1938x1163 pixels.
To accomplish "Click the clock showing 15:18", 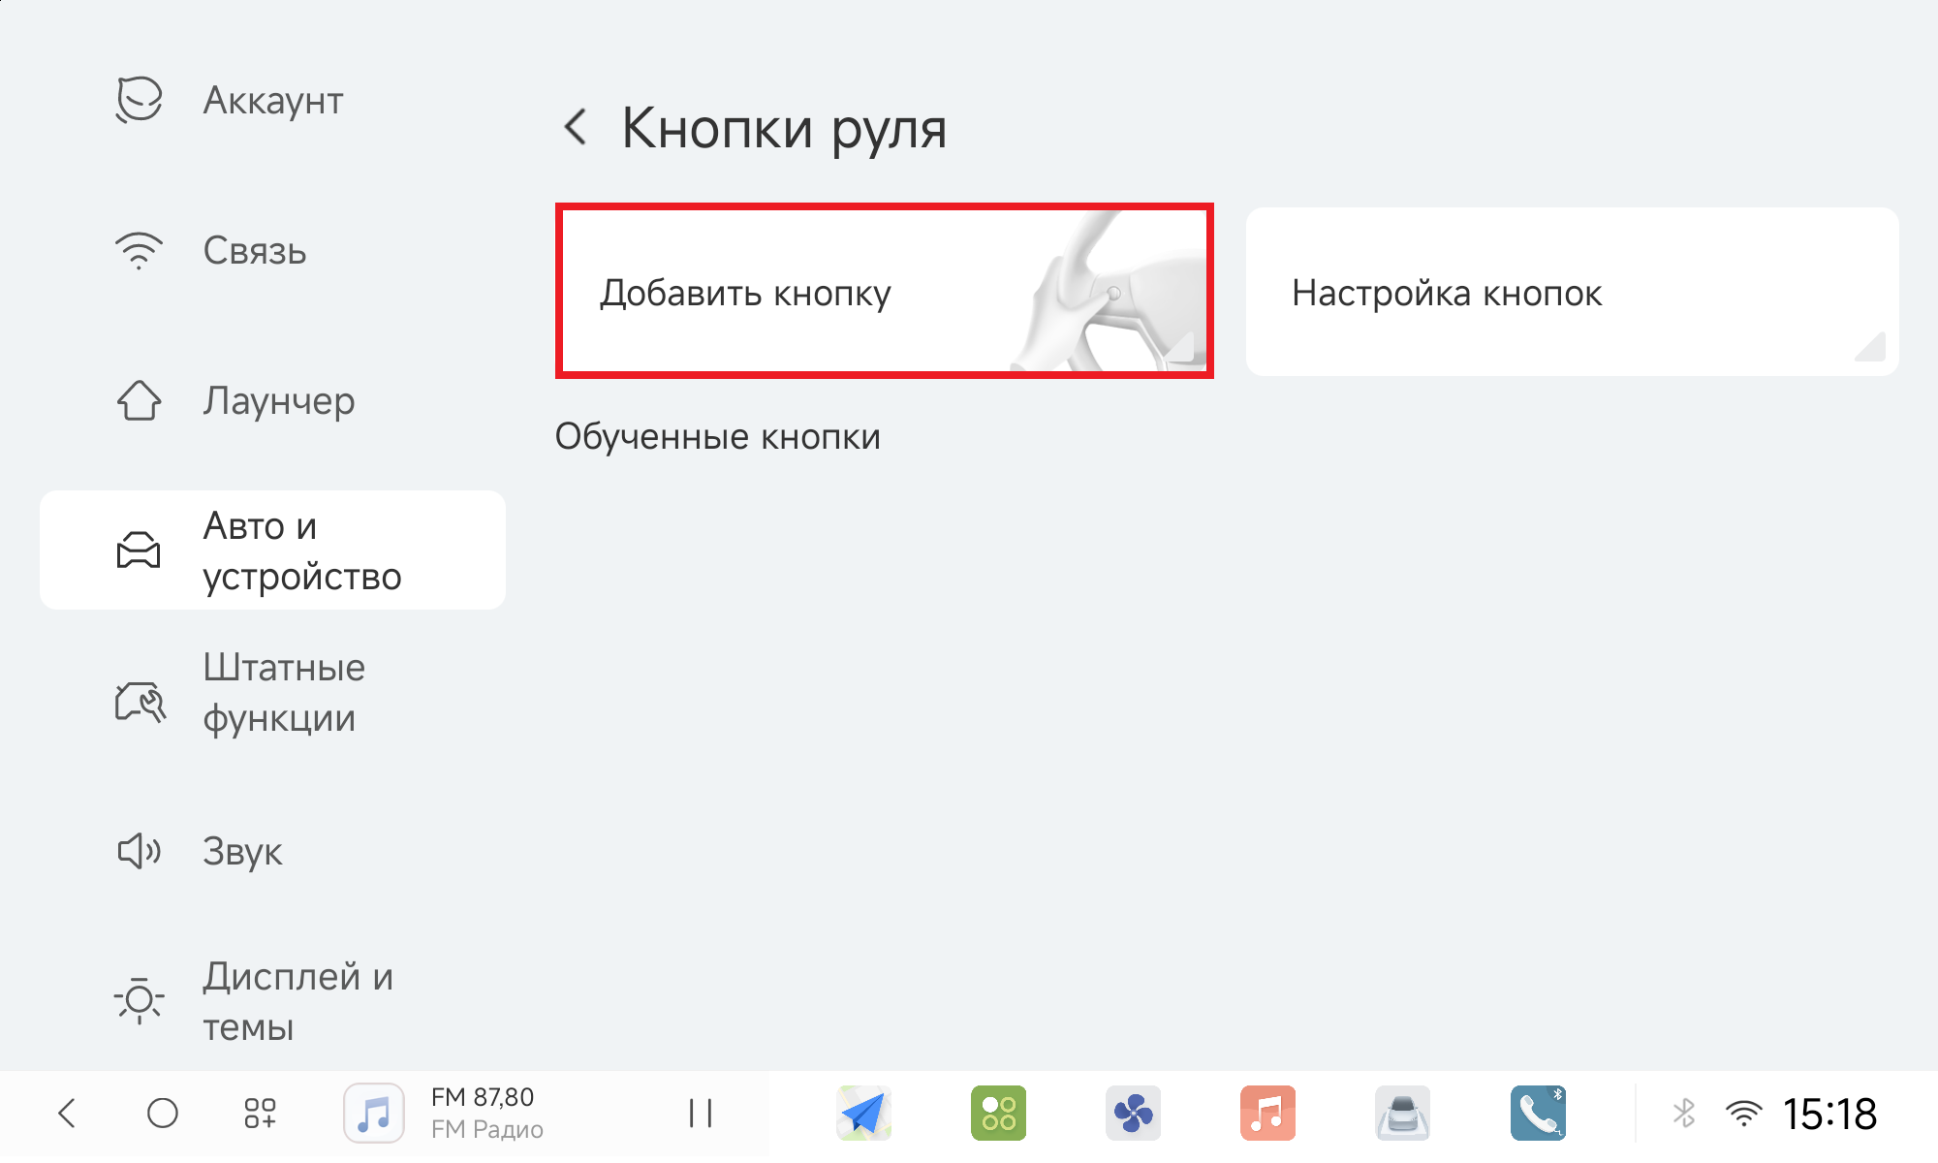I will click(x=1829, y=1114).
